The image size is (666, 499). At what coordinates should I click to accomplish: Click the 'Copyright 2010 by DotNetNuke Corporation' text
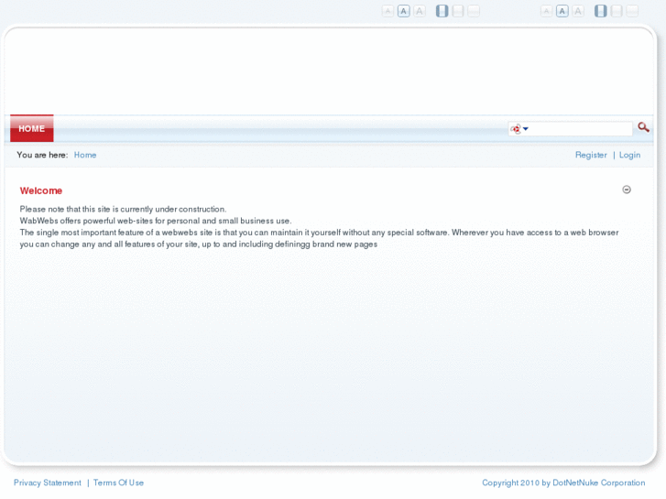pos(563,483)
